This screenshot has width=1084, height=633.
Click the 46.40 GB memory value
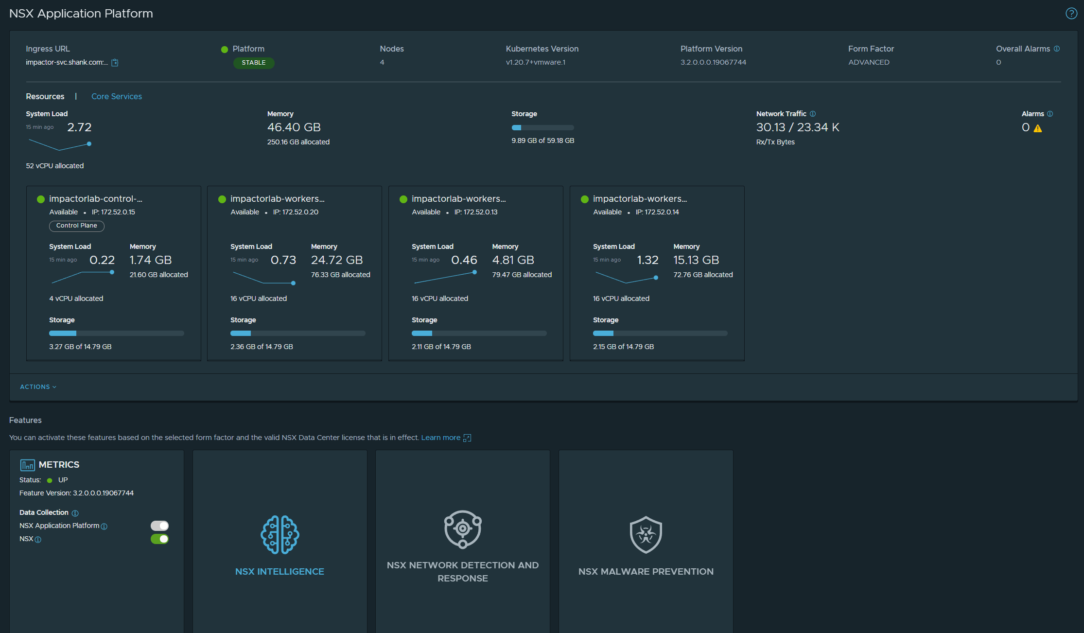(x=294, y=127)
